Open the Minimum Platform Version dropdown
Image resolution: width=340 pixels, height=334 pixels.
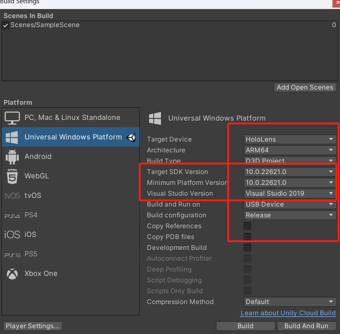[290, 183]
